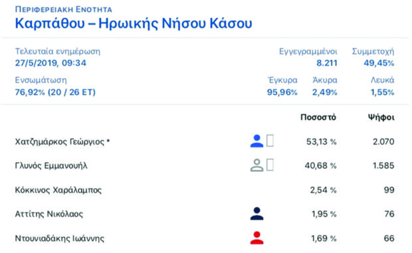Select the candidate Κόκκινος Χαράλαμπος

[58, 190]
